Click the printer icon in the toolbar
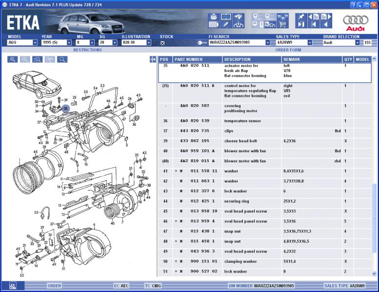The image size is (379, 292). (x=213, y=16)
